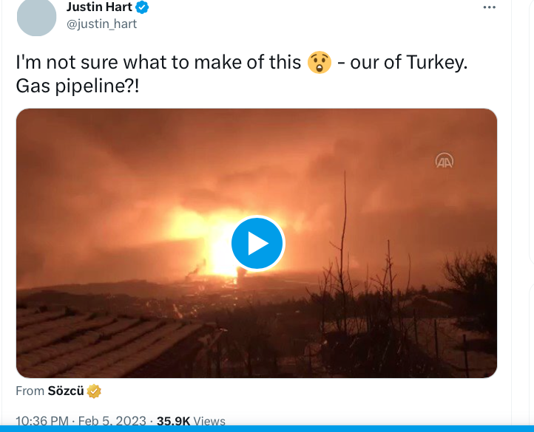Click the gold verified badge next to Sözcü

(x=94, y=391)
